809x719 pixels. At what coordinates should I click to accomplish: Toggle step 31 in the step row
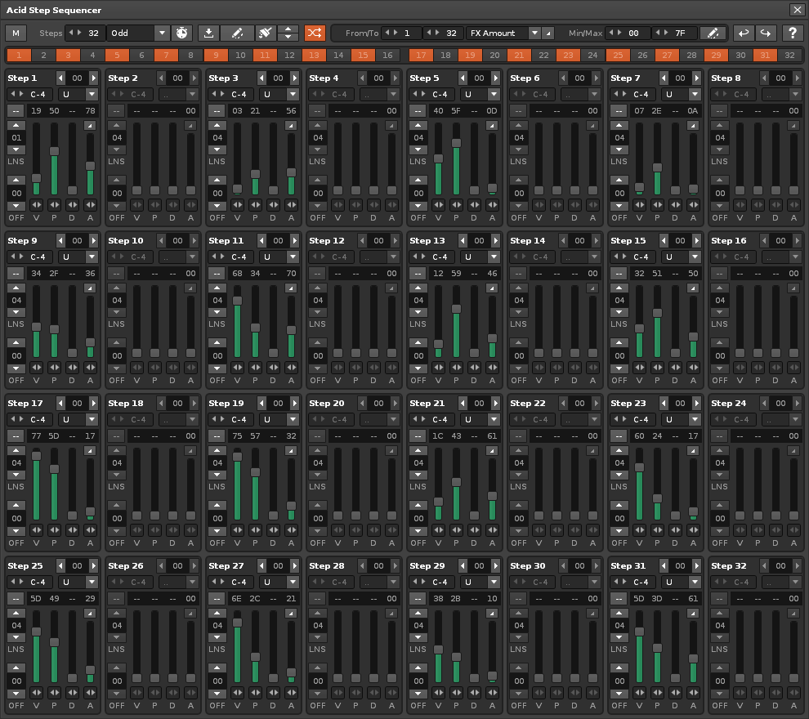tap(765, 56)
